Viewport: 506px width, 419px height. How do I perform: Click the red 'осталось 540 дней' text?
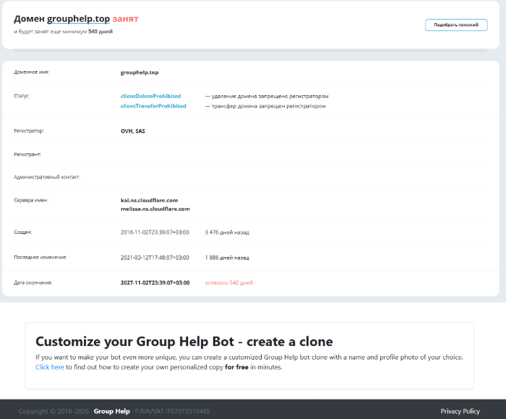(229, 282)
